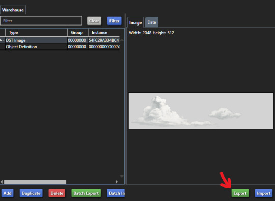Image resolution: width=275 pixels, height=201 pixels.
Task: Click the list's scroll up arrow
Action: [x=122, y=40]
